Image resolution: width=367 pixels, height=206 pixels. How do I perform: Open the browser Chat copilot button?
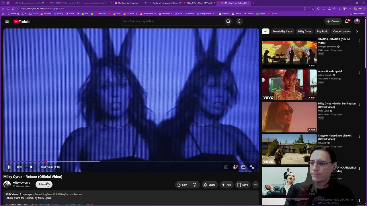358,9
